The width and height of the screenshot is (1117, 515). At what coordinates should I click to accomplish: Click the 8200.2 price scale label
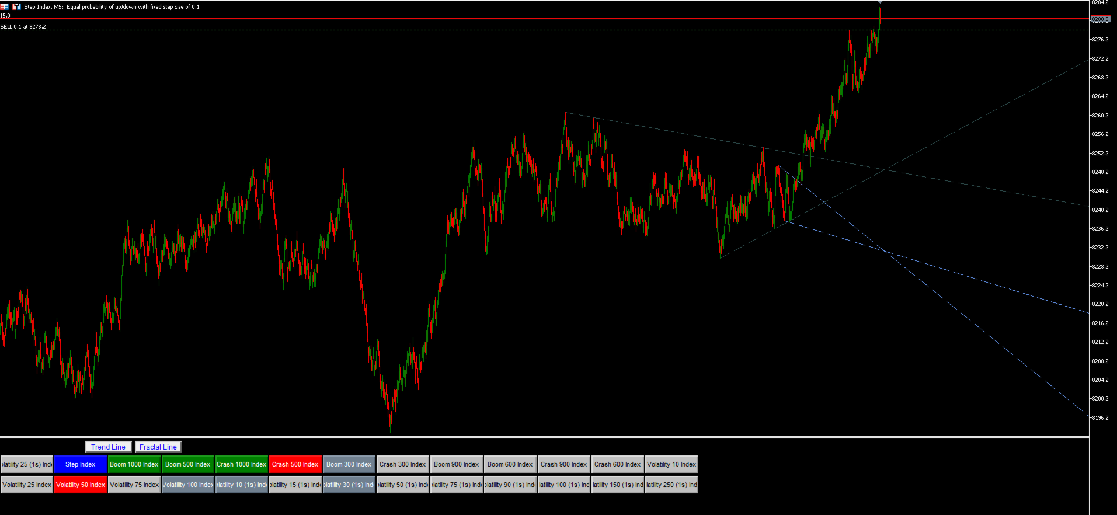coord(1100,399)
